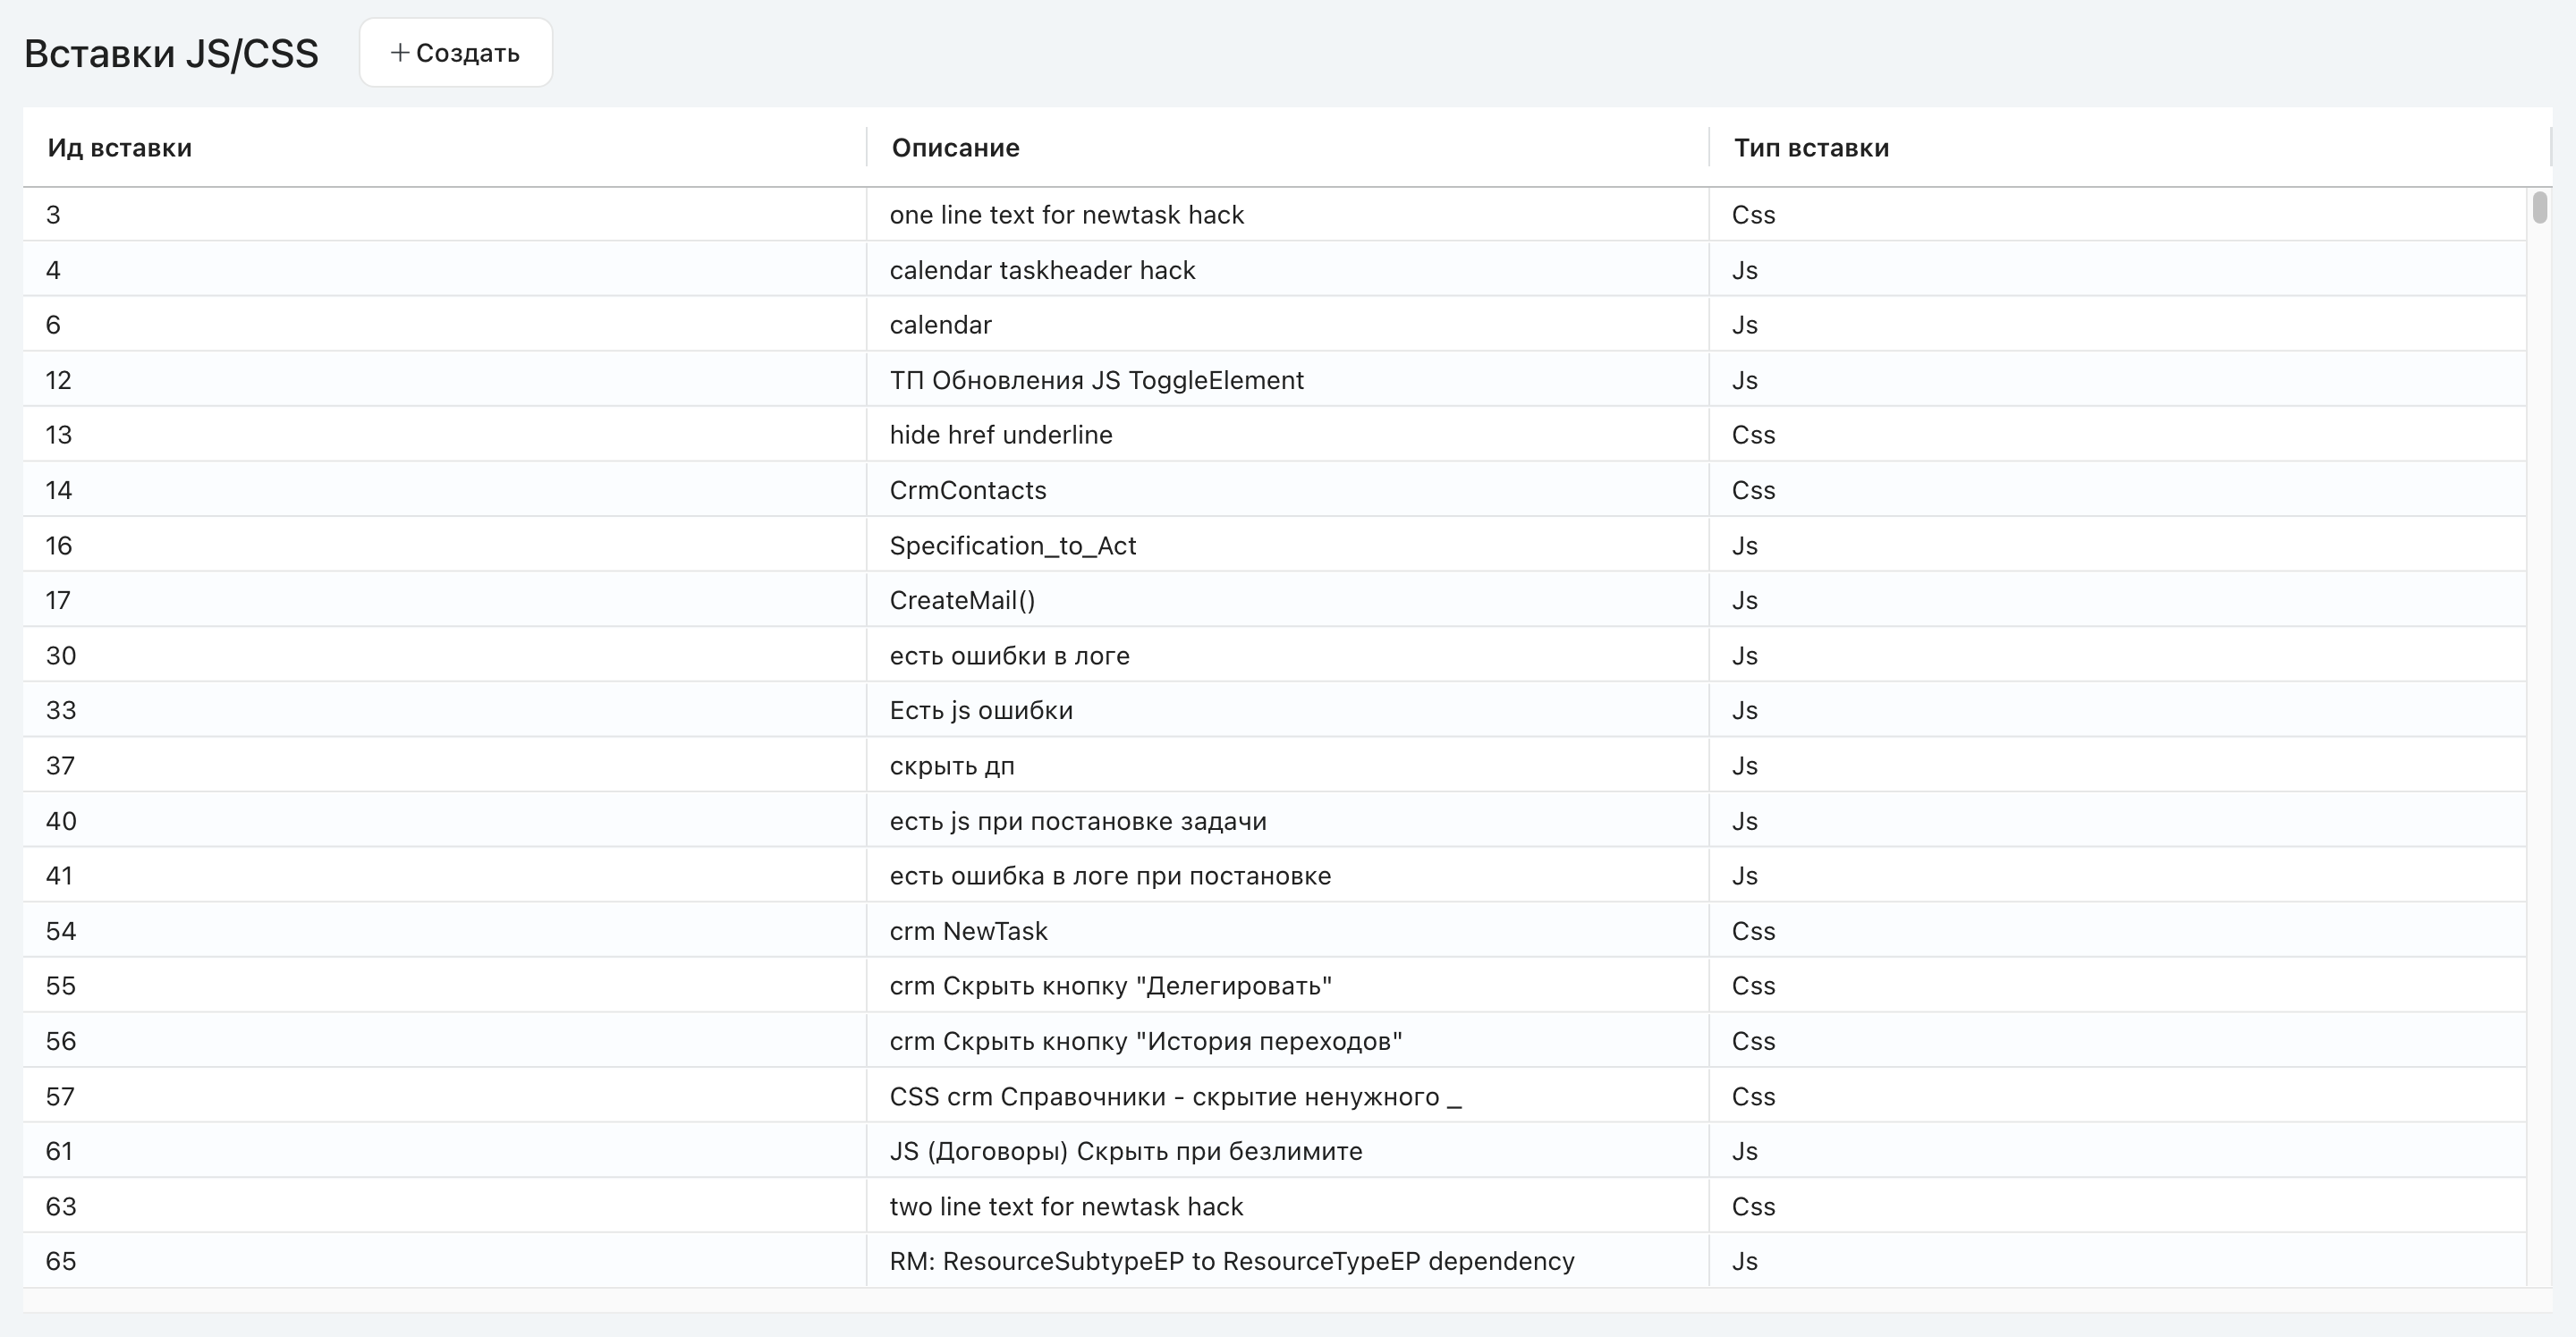Click insert ID 41 cell
This screenshot has height=1337, width=2576.
pyautogui.click(x=444, y=876)
